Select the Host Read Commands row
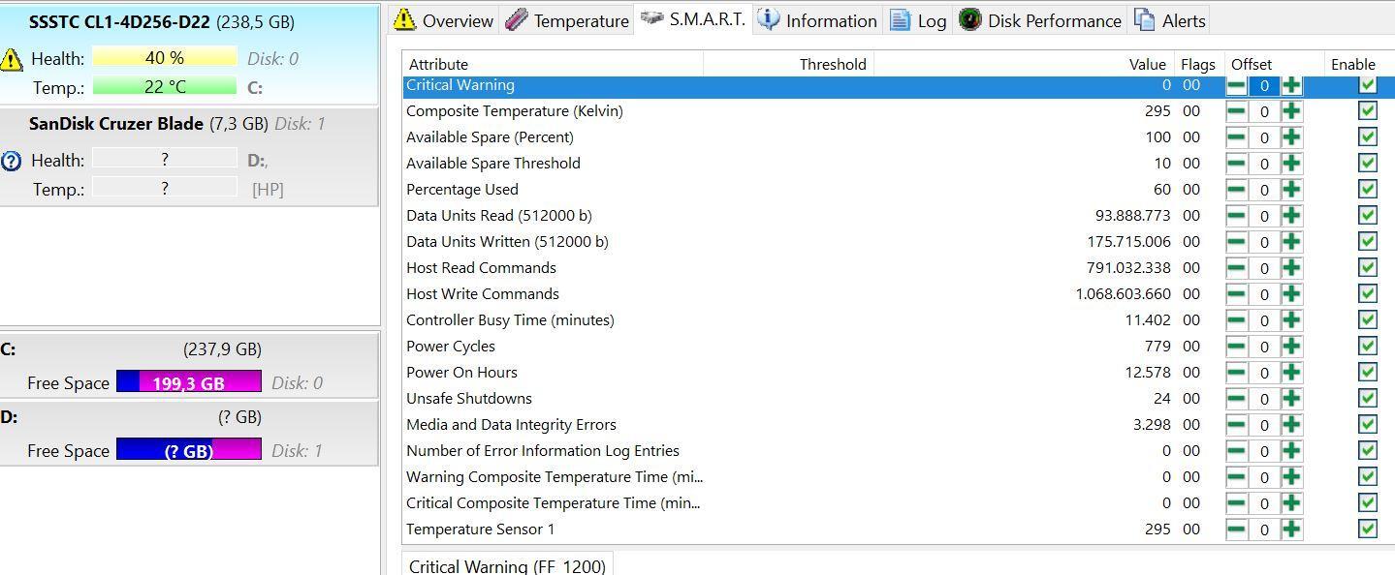1395x575 pixels. 899,268
